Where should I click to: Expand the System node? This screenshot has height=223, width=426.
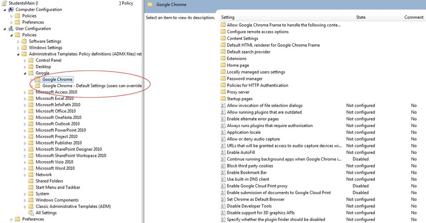pyautogui.click(x=25, y=194)
